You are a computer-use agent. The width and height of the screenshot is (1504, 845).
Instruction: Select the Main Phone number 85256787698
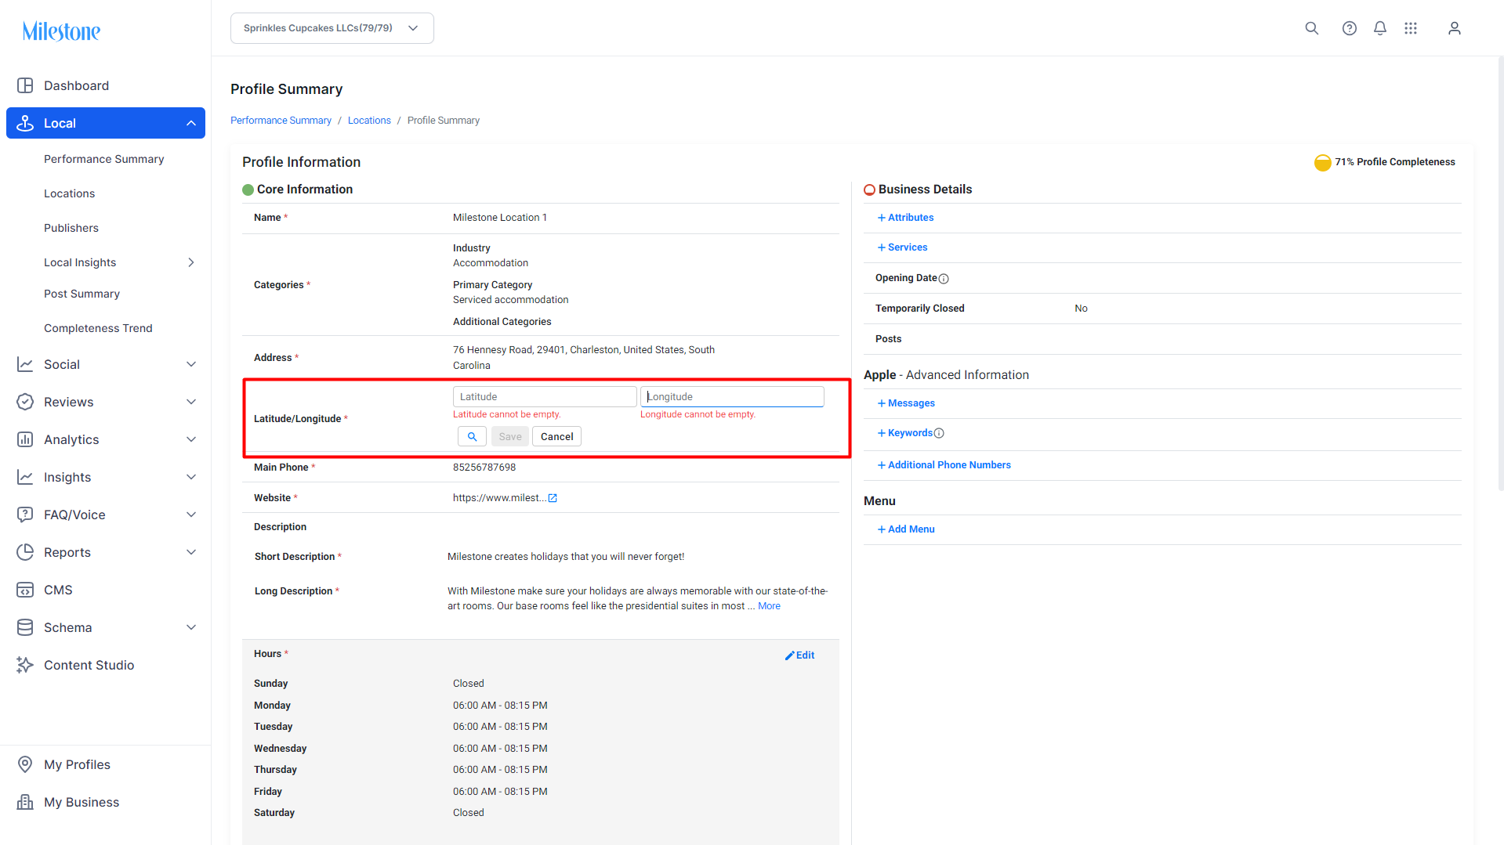pyautogui.click(x=484, y=468)
